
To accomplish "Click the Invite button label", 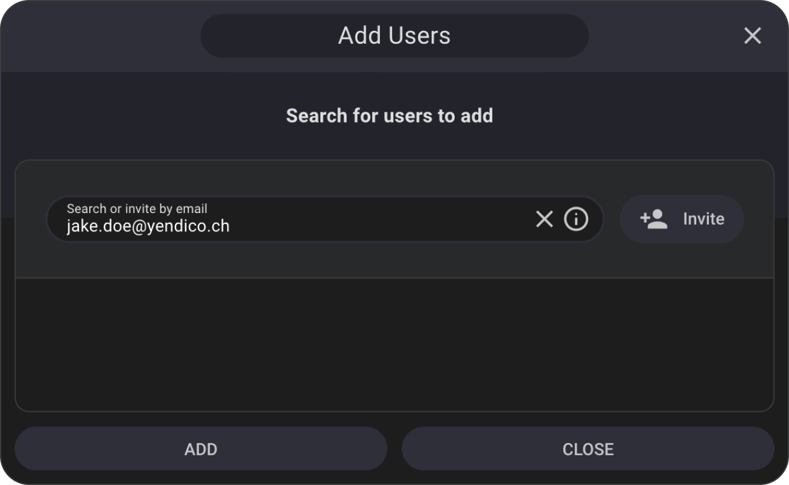I will [x=703, y=219].
